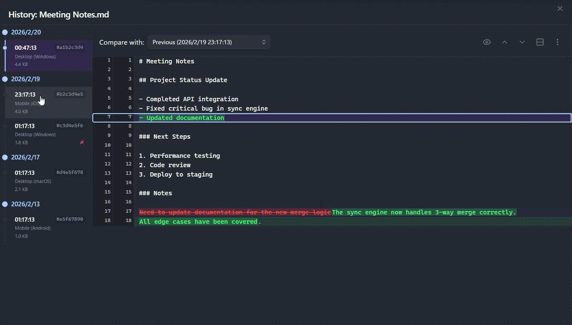This screenshot has width=572, height=325.
Task: Open the Compare with dropdown
Action: 209,42
